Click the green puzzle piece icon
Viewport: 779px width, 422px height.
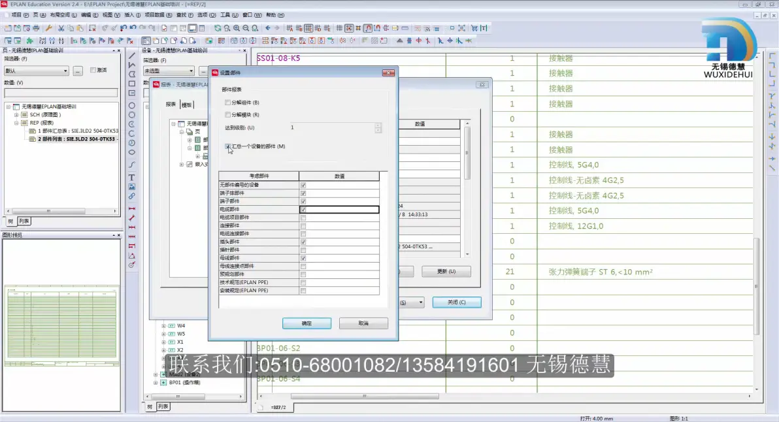(30, 41)
